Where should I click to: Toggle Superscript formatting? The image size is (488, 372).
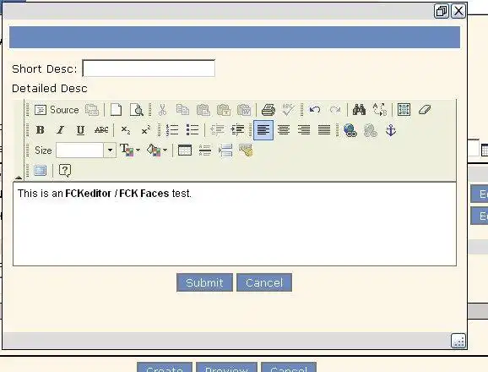pos(146,130)
